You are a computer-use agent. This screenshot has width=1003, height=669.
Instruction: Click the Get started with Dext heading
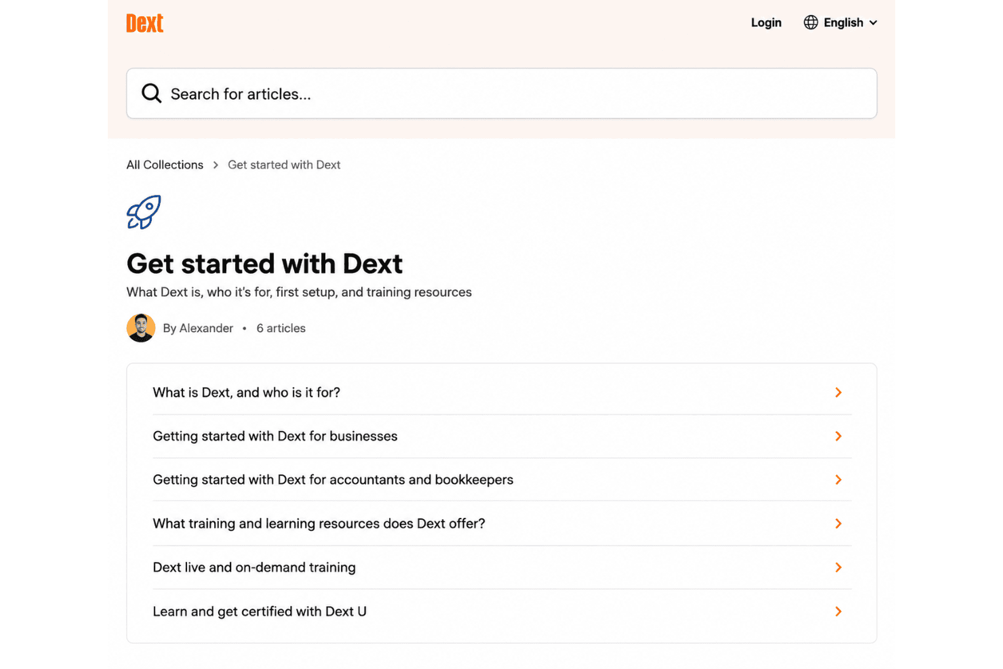(264, 264)
